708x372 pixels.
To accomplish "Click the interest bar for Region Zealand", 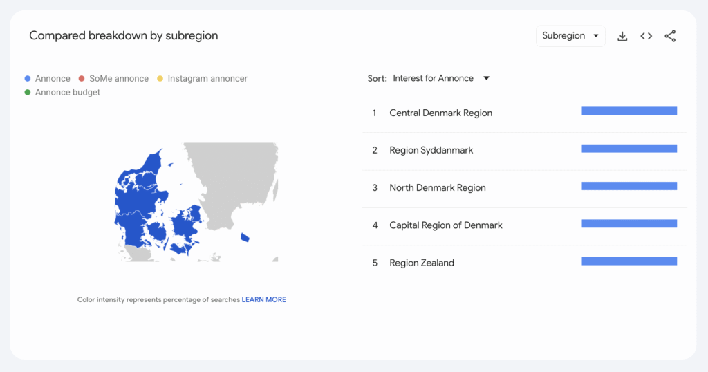I will point(629,261).
